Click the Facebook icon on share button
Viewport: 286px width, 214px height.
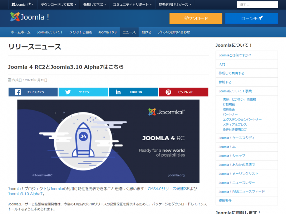[x=18, y=92]
